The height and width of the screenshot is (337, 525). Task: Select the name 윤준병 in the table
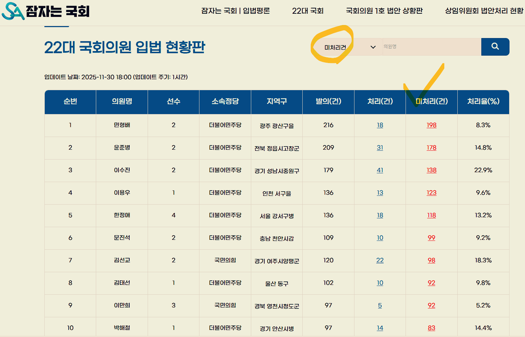[x=122, y=148]
